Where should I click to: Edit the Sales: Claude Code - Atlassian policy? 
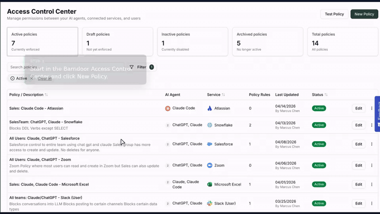(359, 108)
